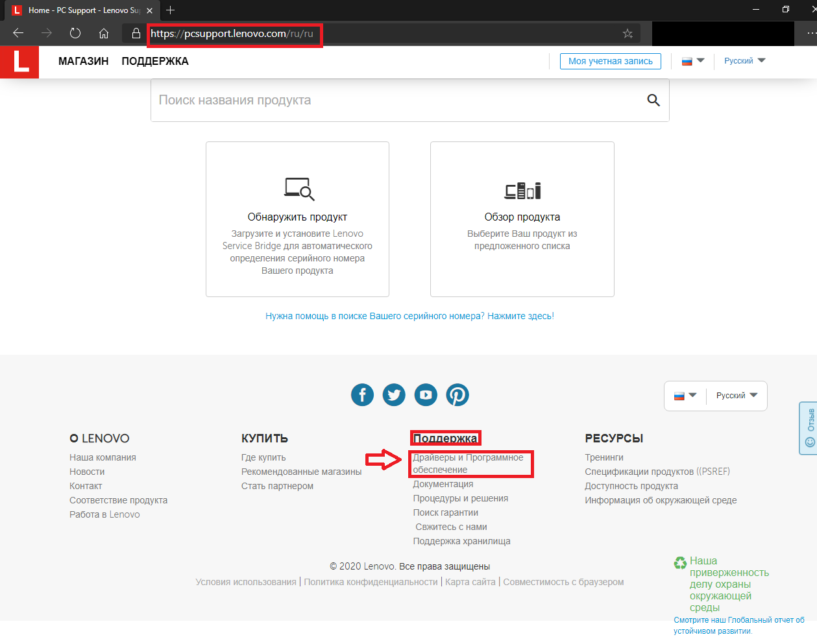The image size is (817, 637).
Task: Click the serial number help link
Action: pos(409,316)
